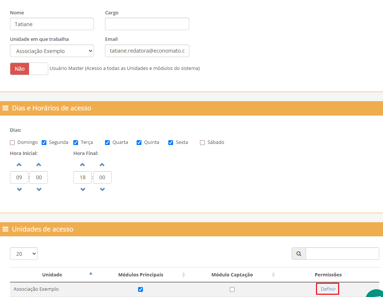383x297 pixels.
Task: Click the Hora Final hour field
Action: click(x=82, y=177)
